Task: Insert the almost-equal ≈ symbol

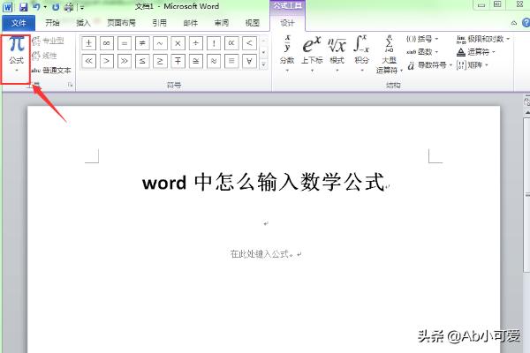Action: point(214,61)
